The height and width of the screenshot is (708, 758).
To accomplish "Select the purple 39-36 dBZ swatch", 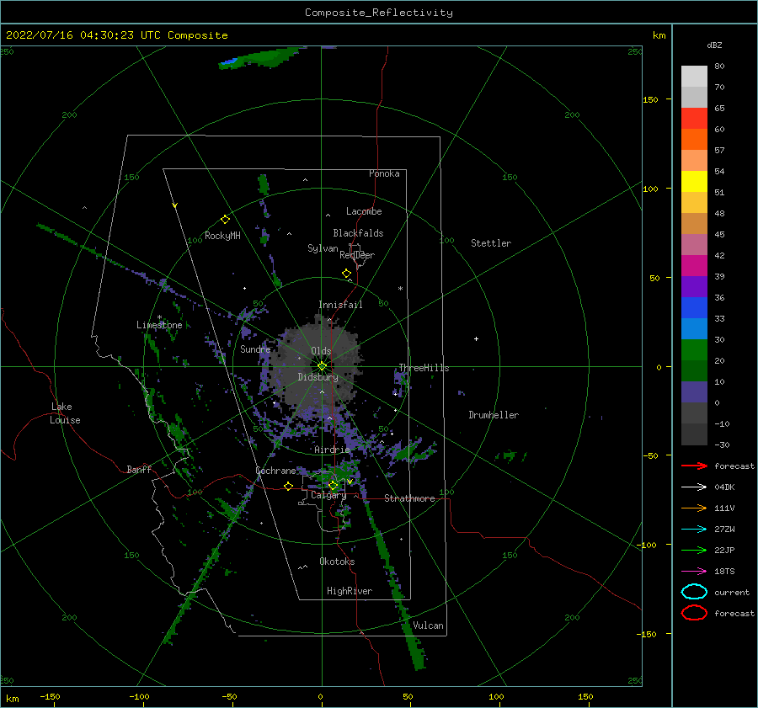I will [x=694, y=286].
